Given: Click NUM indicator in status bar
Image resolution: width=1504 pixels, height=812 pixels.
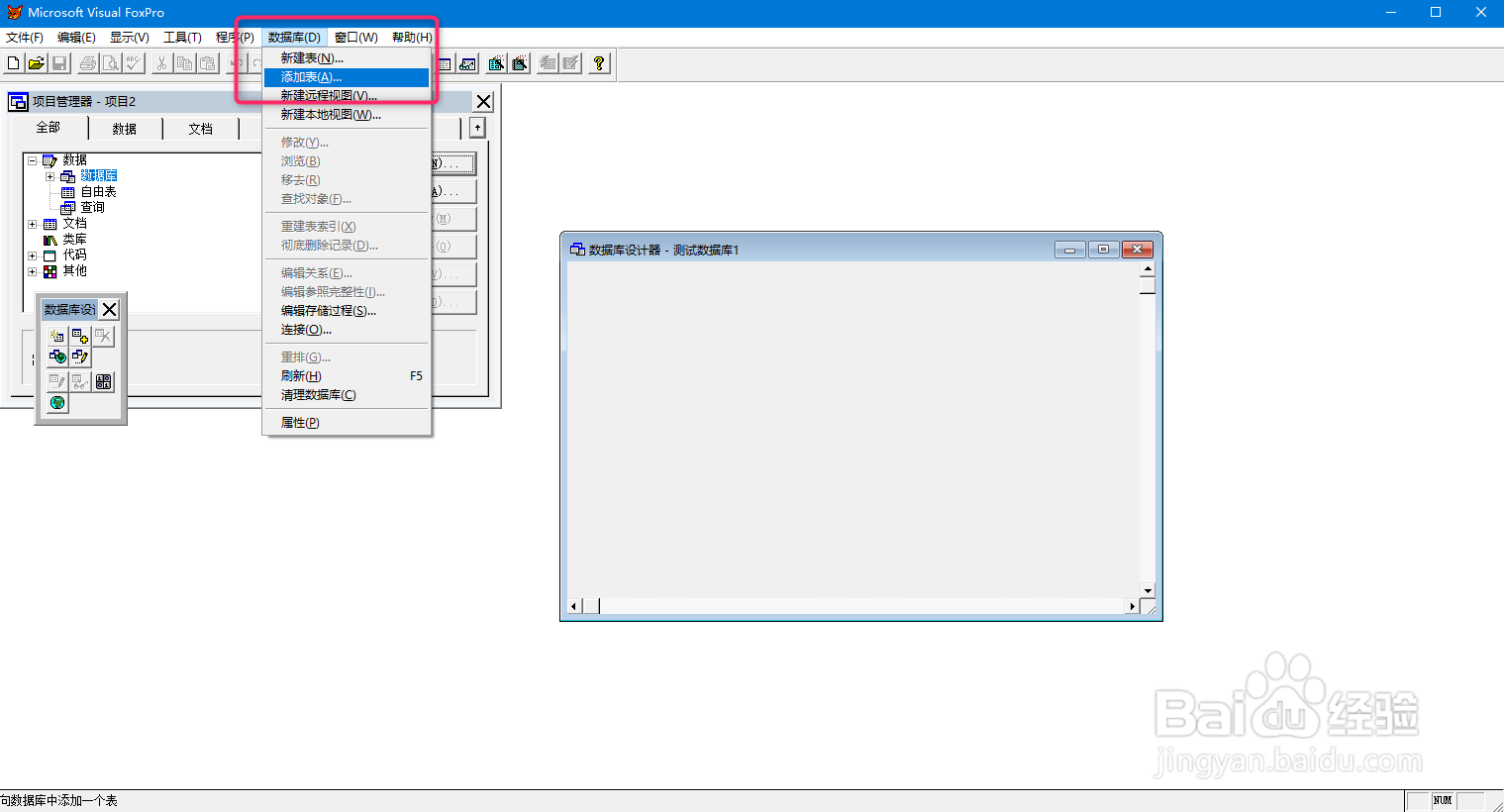Looking at the screenshot, I should [1443, 801].
